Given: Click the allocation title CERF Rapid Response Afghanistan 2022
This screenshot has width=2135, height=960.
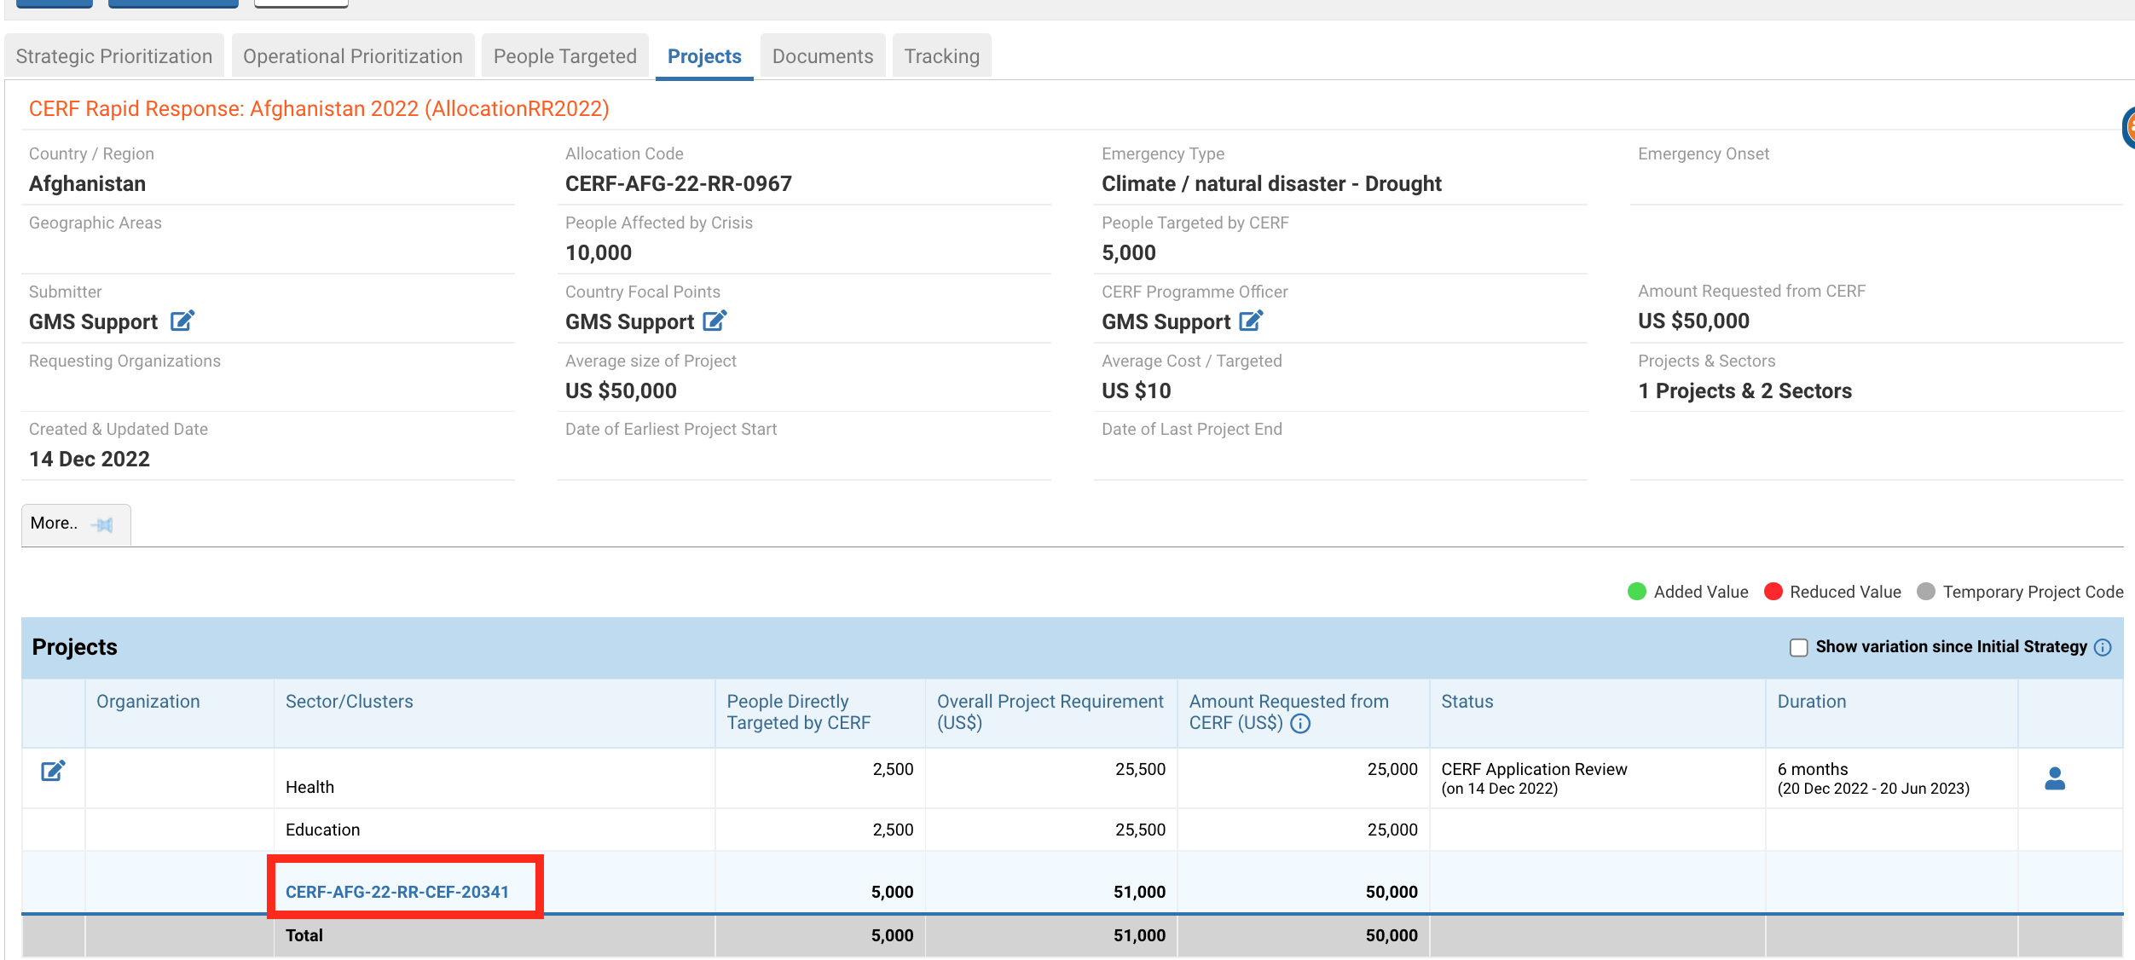Looking at the screenshot, I should coord(319,109).
